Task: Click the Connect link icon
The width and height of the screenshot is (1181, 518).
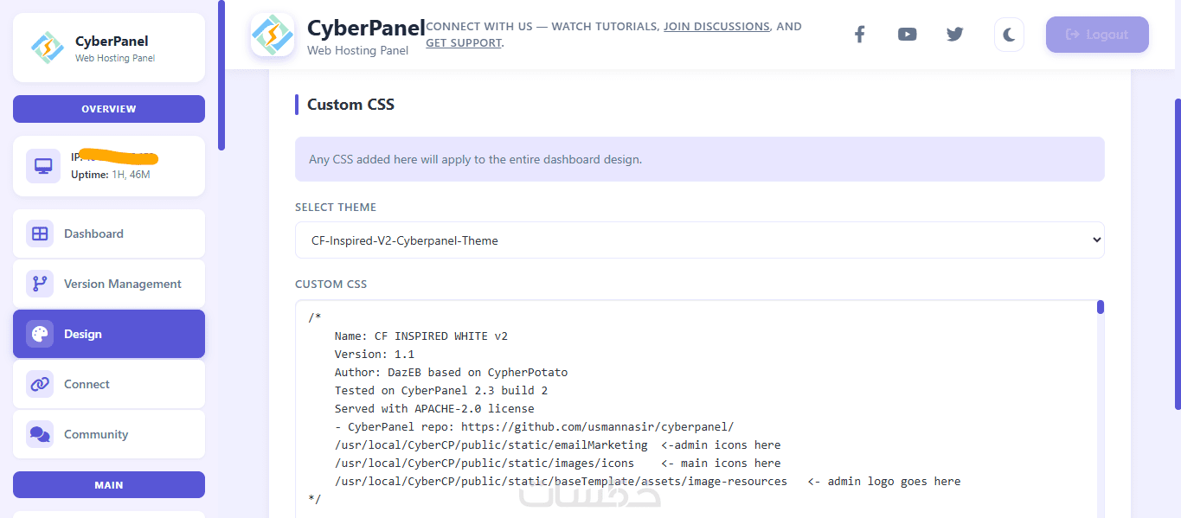Action: (40, 384)
